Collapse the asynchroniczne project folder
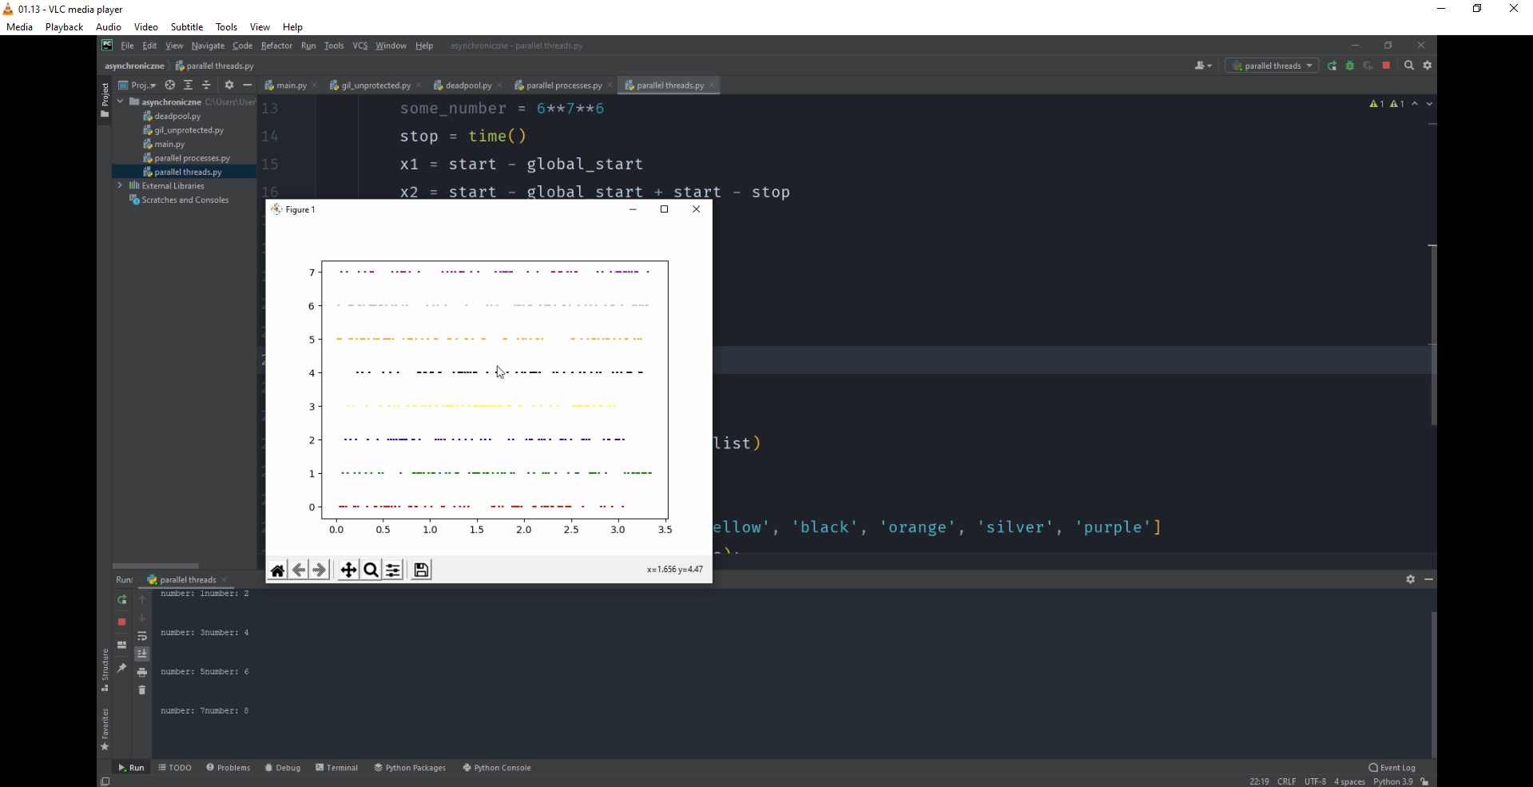 tap(120, 101)
